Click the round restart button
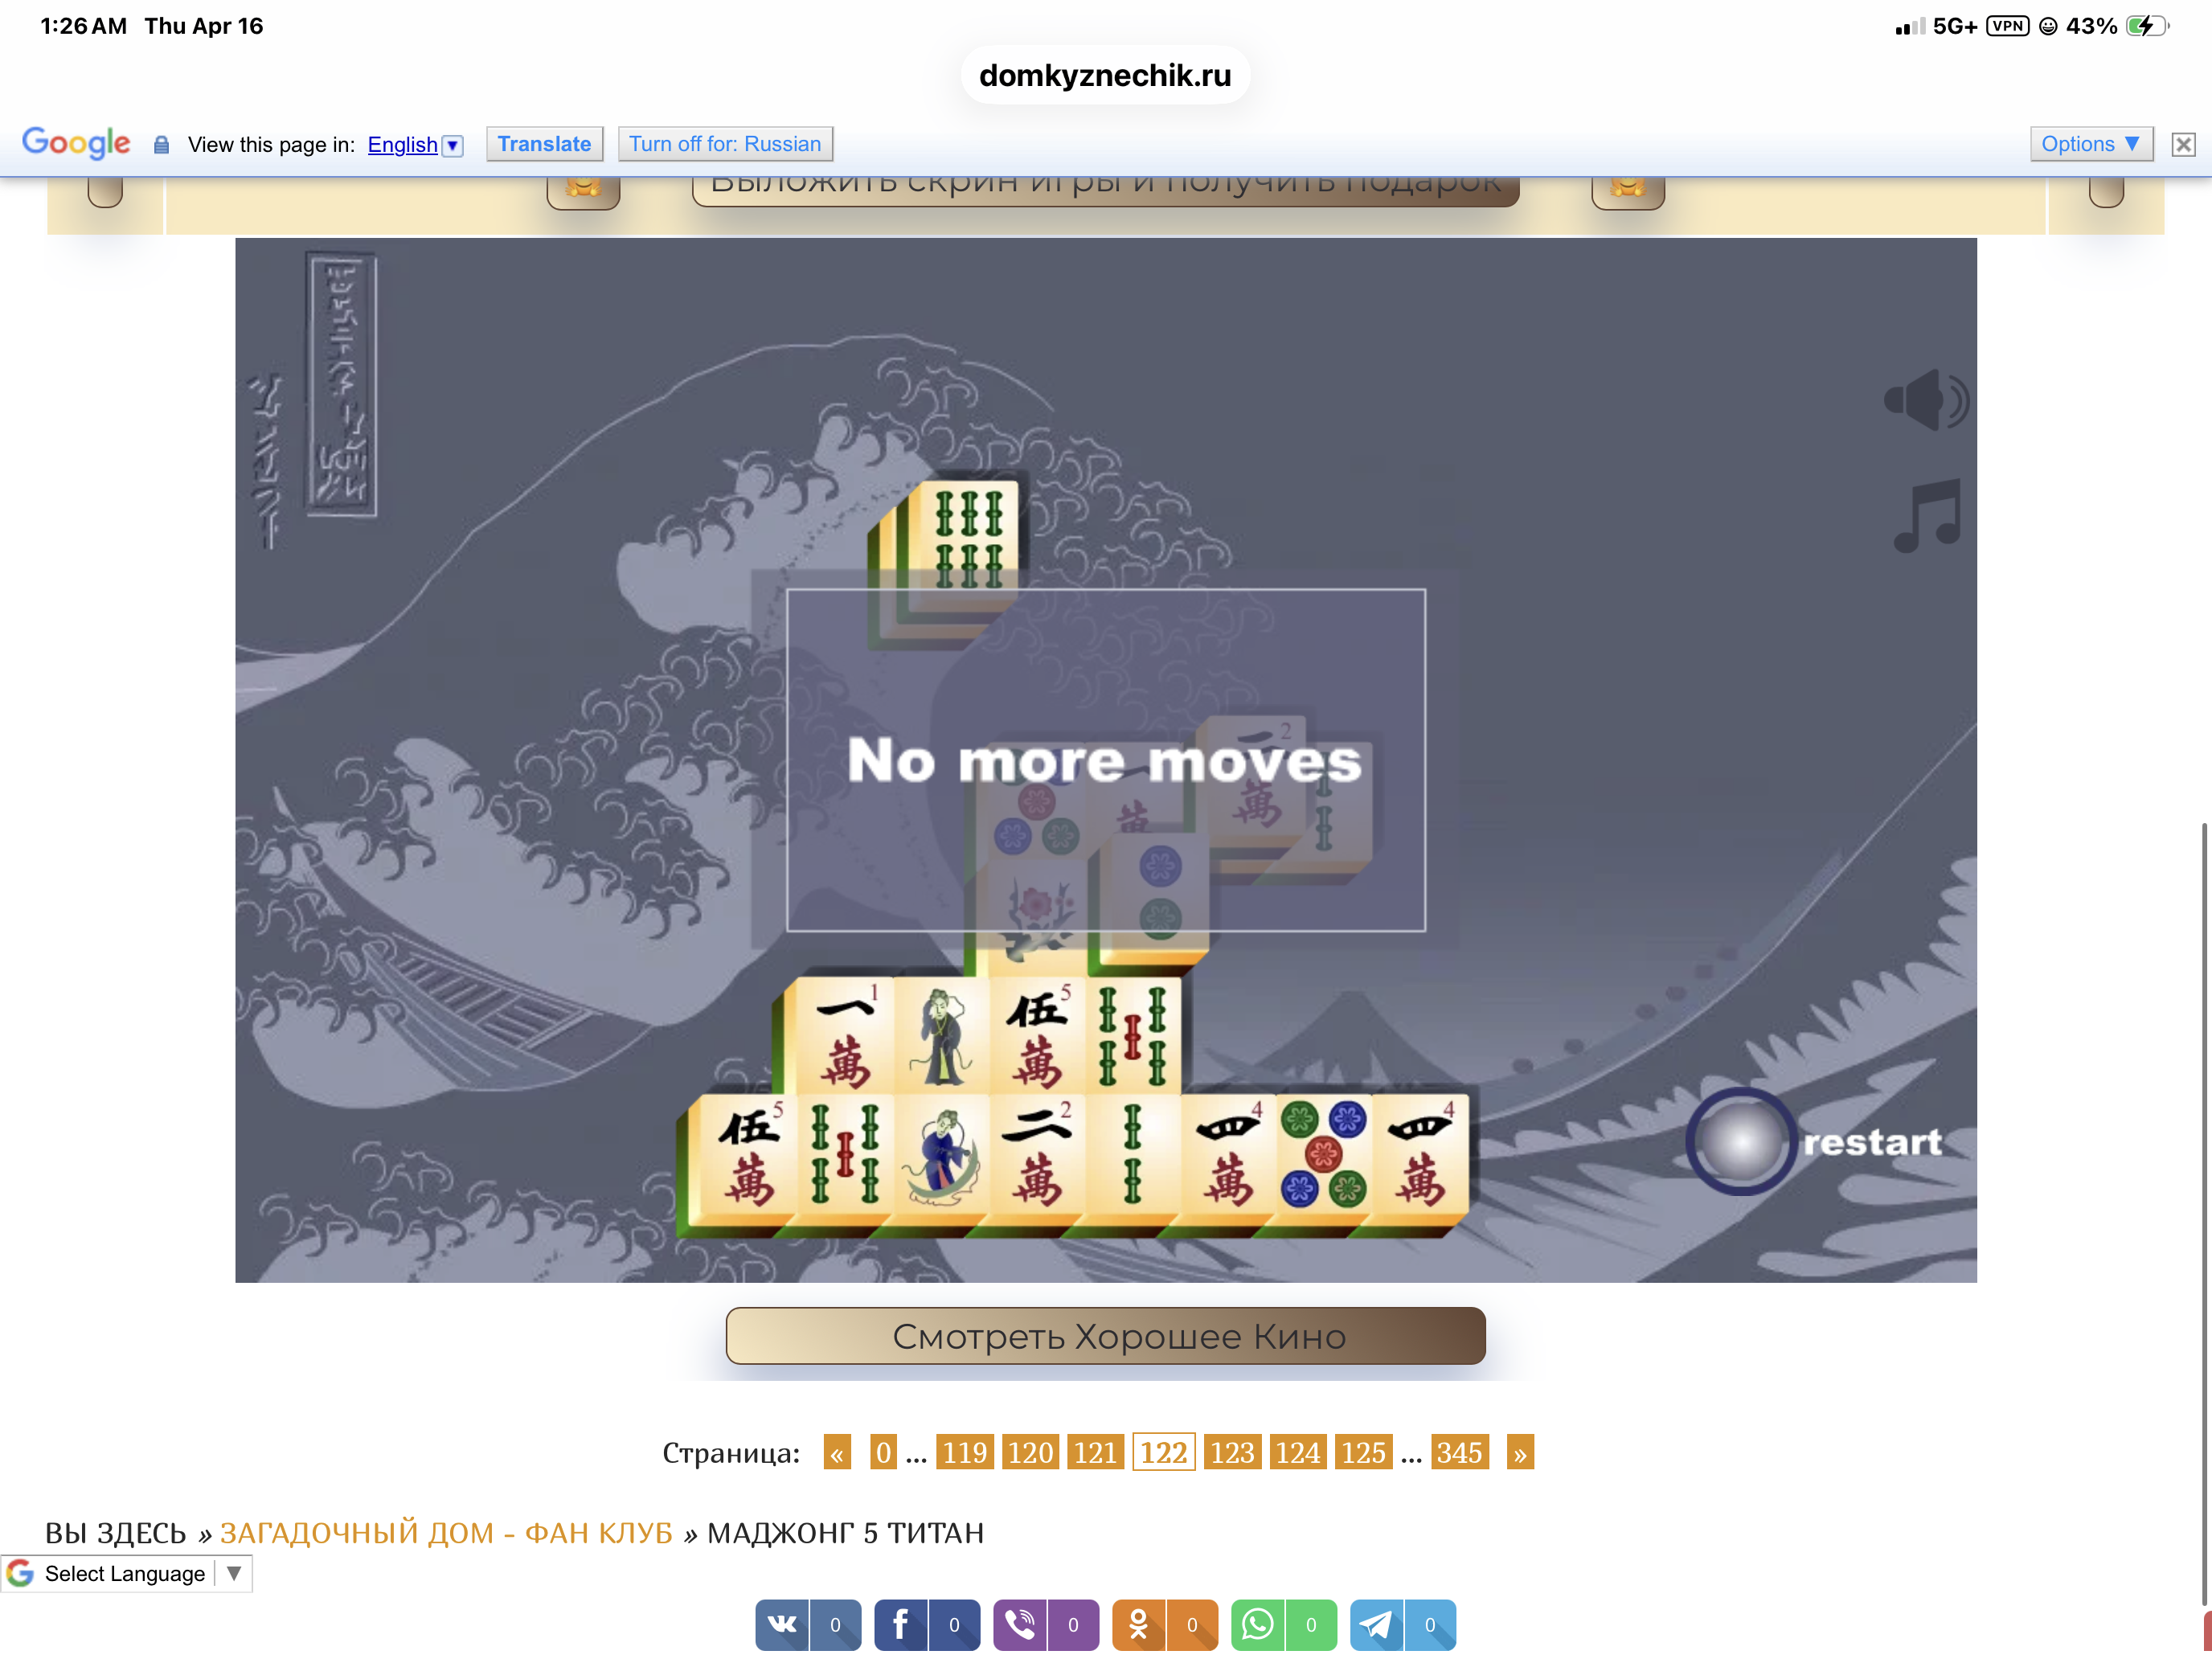Screen dimensions: 2212x1659 tap(1740, 1141)
